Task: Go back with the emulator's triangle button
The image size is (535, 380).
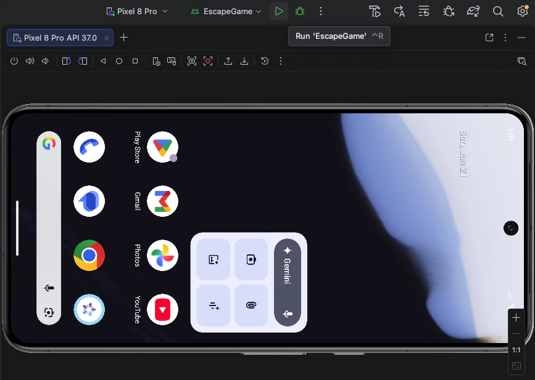Action: [102, 61]
